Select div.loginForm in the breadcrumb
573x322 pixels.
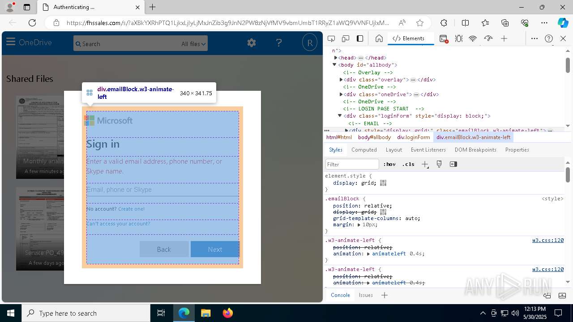pyautogui.click(x=414, y=137)
